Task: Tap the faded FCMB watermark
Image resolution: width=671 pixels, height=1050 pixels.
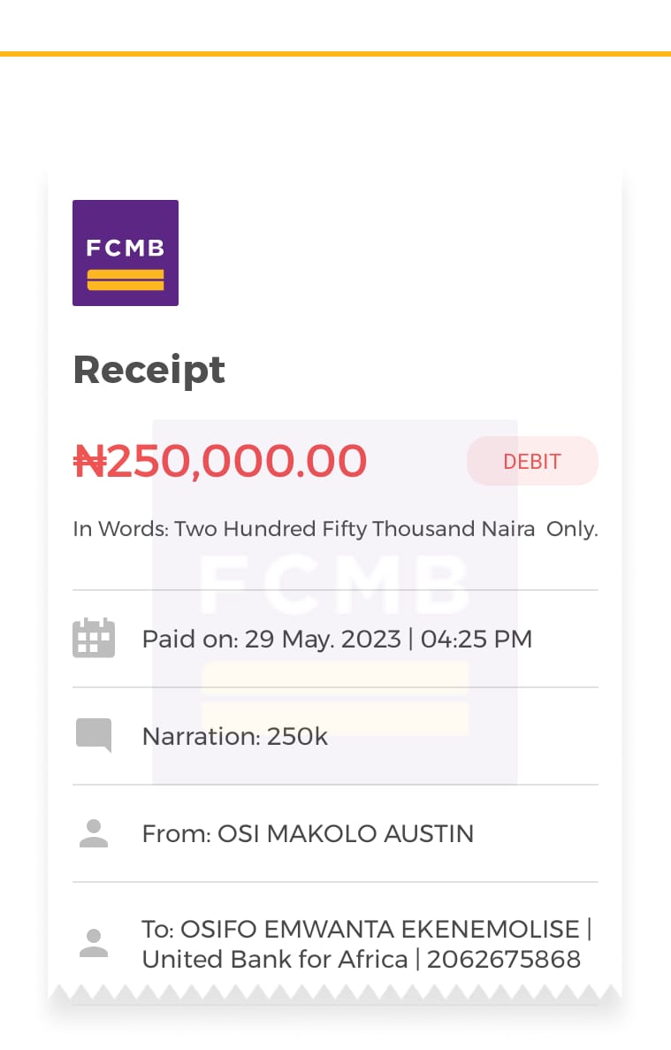Action: (x=334, y=584)
